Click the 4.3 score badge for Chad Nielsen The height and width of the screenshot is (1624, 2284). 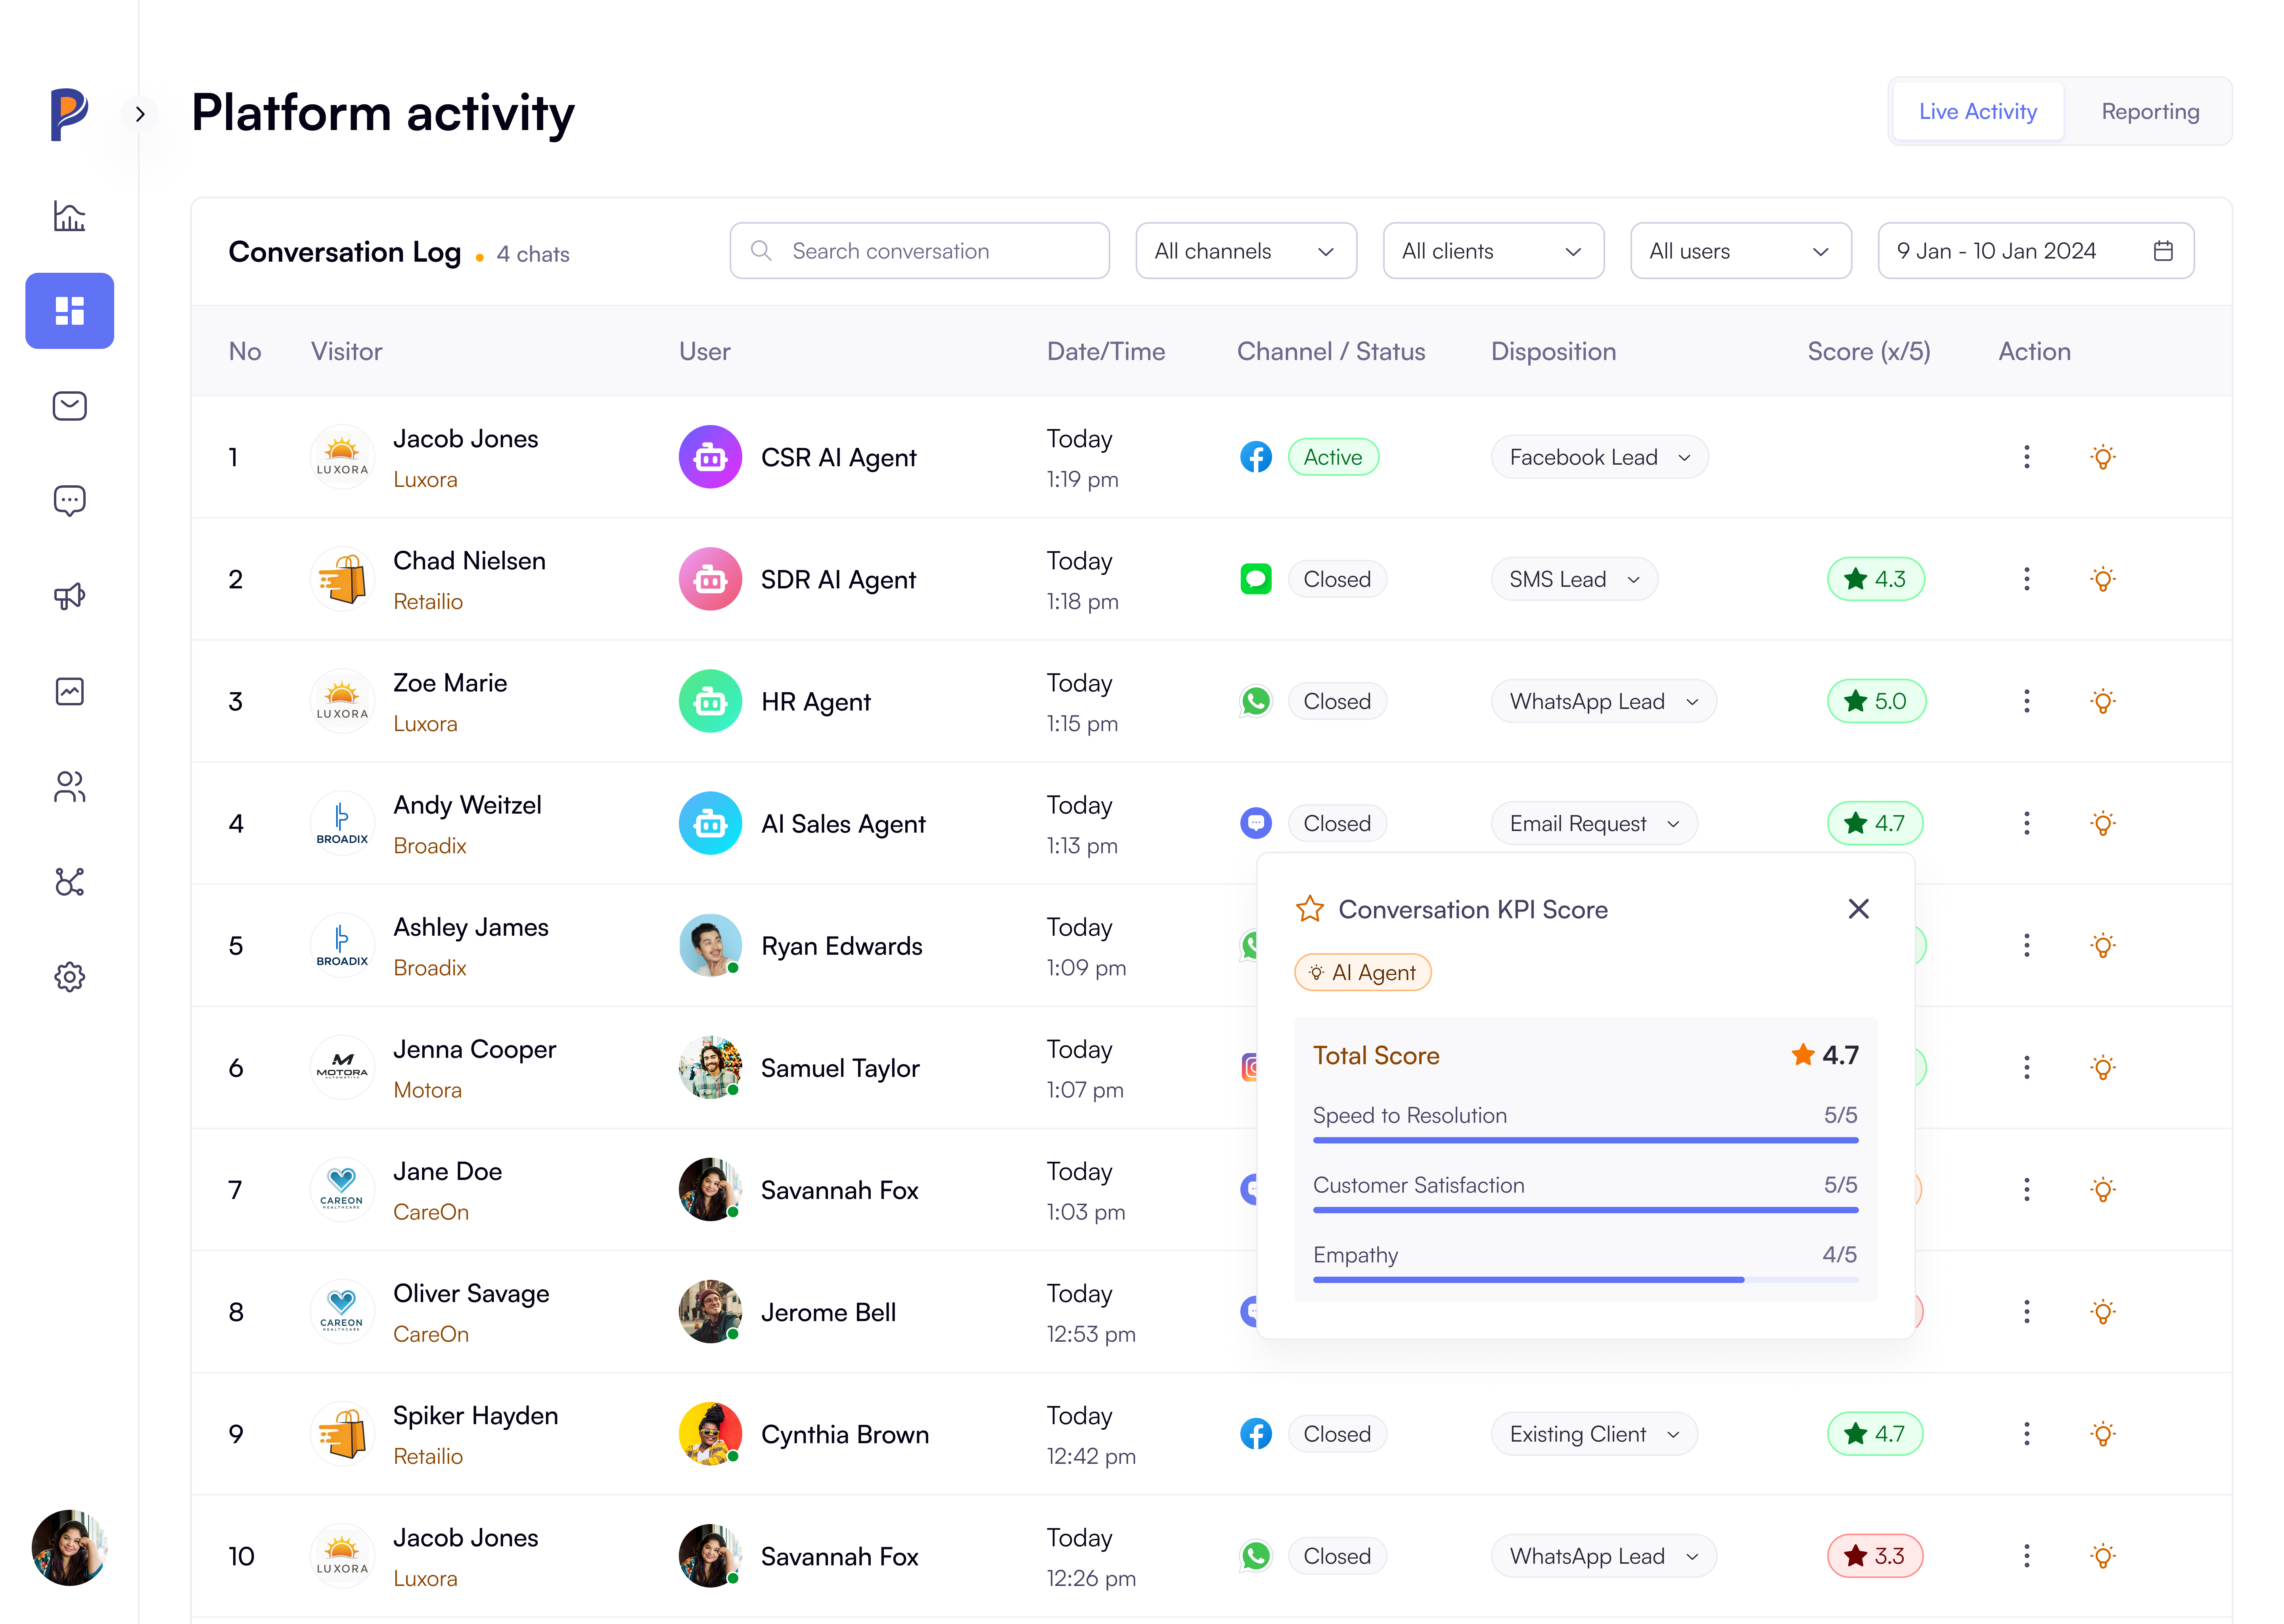pos(1875,579)
